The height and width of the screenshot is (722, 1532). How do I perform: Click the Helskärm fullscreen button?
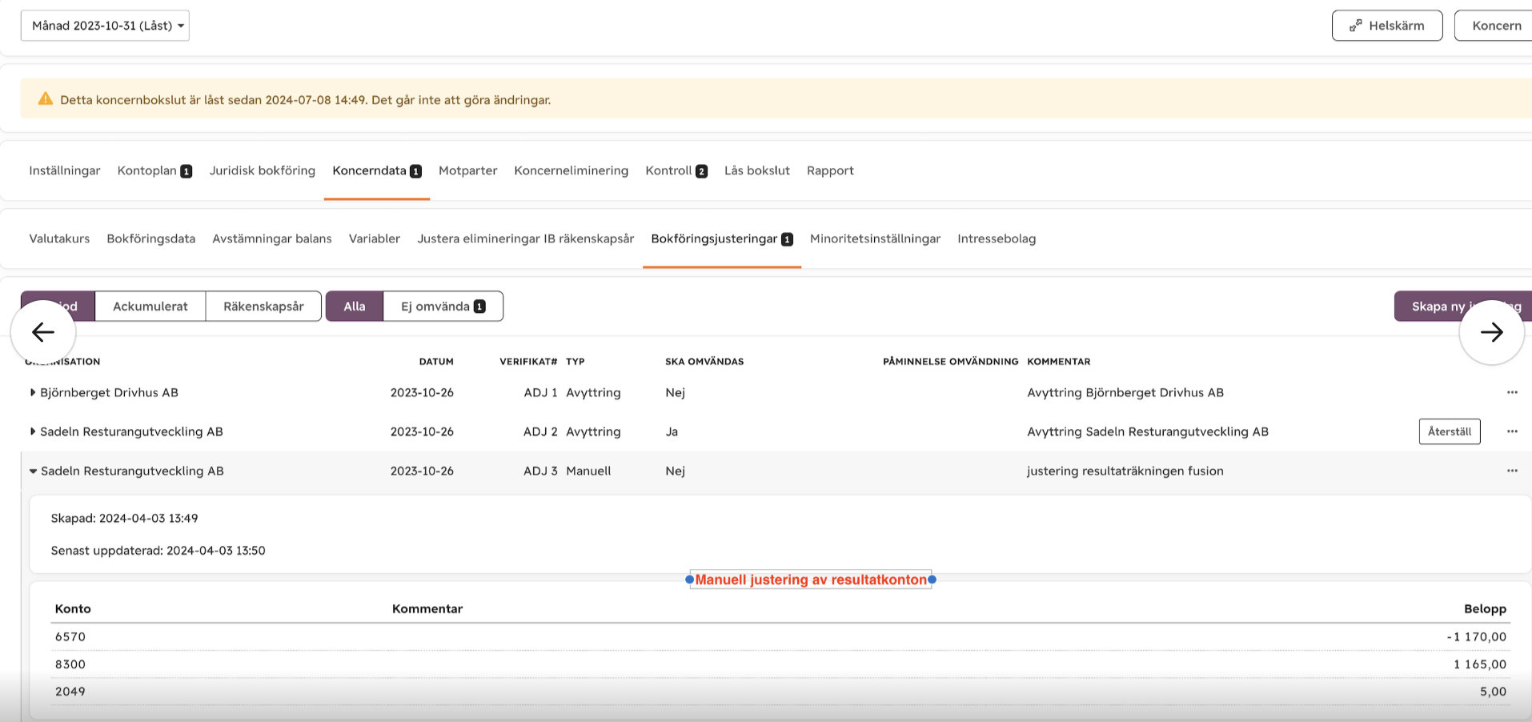(x=1387, y=26)
